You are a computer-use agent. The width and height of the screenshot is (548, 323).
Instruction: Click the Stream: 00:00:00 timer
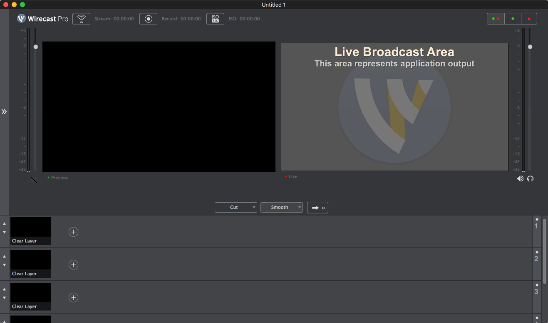pos(114,19)
